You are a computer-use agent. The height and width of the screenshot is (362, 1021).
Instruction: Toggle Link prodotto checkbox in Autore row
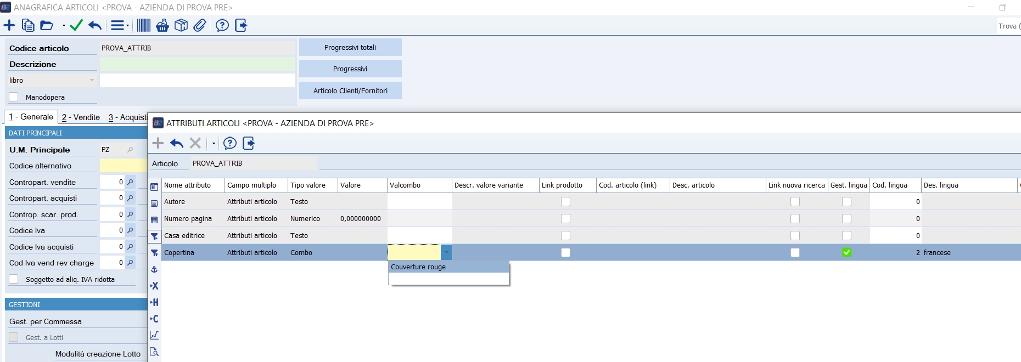tap(565, 202)
